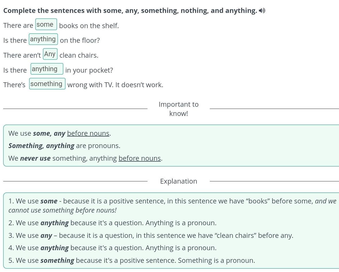Viewport: 339px width, 272px height.
Task: Click bold "Something, anything" in the pronouns line
Action: pyautogui.click(x=41, y=146)
